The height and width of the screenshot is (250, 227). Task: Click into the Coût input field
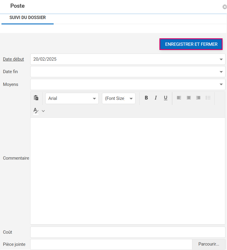click(x=127, y=232)
